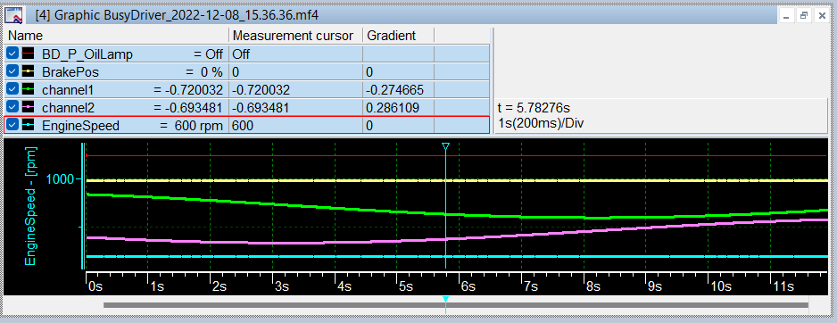Screen dimensions: 837x323
Task: Select the channel1 signal name
Action: pos(68,90)
